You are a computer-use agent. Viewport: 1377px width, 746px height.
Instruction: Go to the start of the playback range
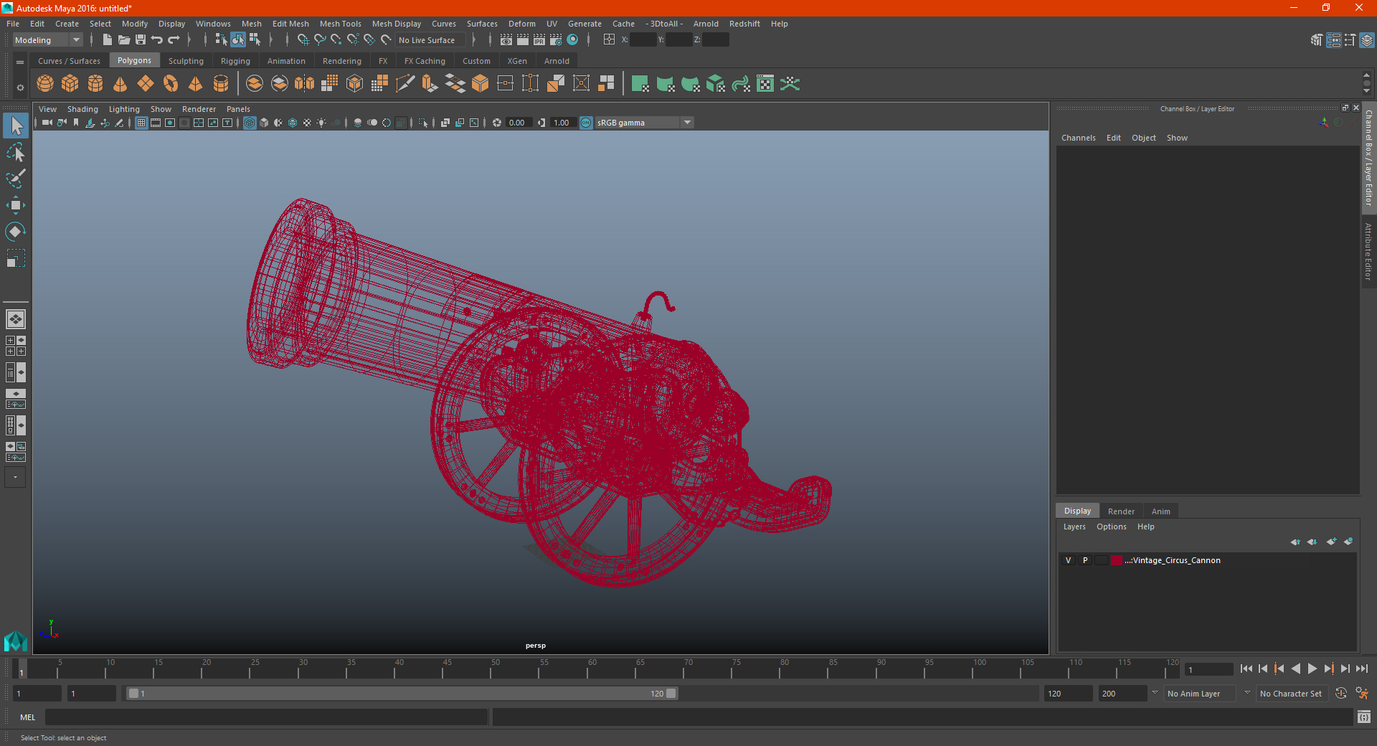click(1246, 669)
